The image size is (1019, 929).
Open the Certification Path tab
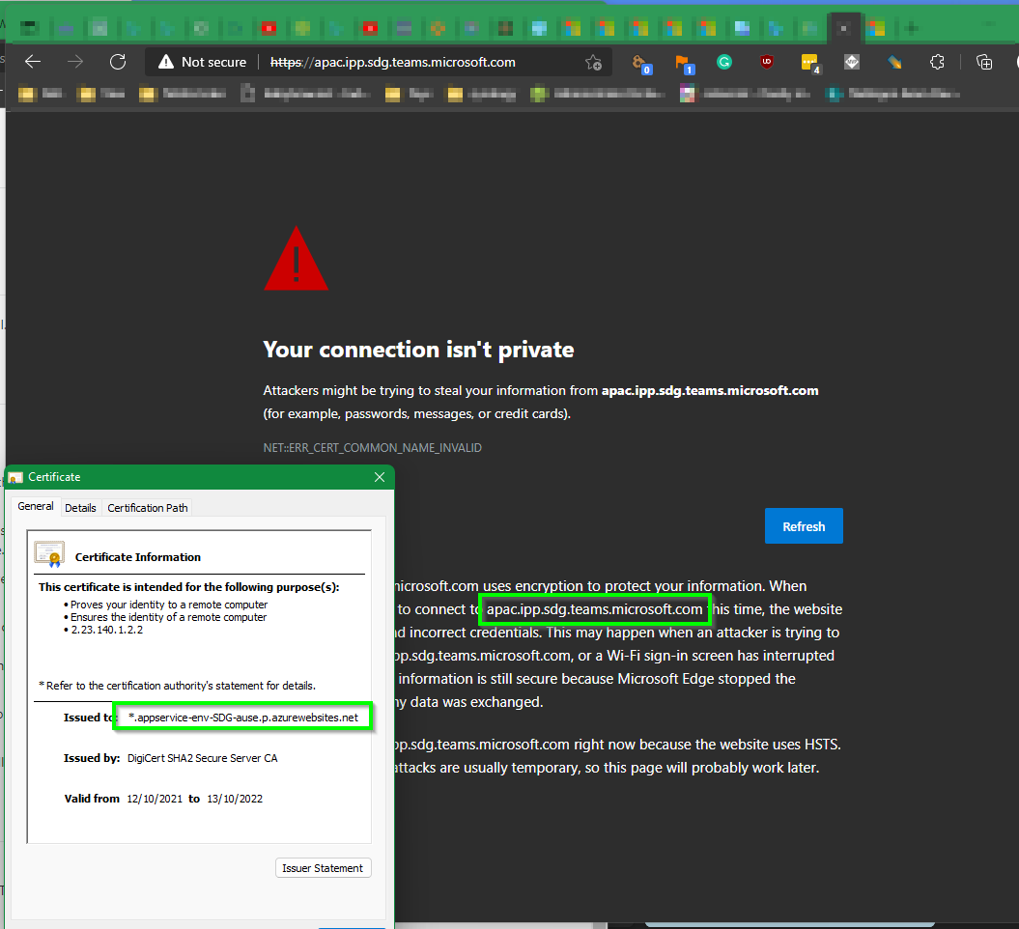[x=148, y=507]
